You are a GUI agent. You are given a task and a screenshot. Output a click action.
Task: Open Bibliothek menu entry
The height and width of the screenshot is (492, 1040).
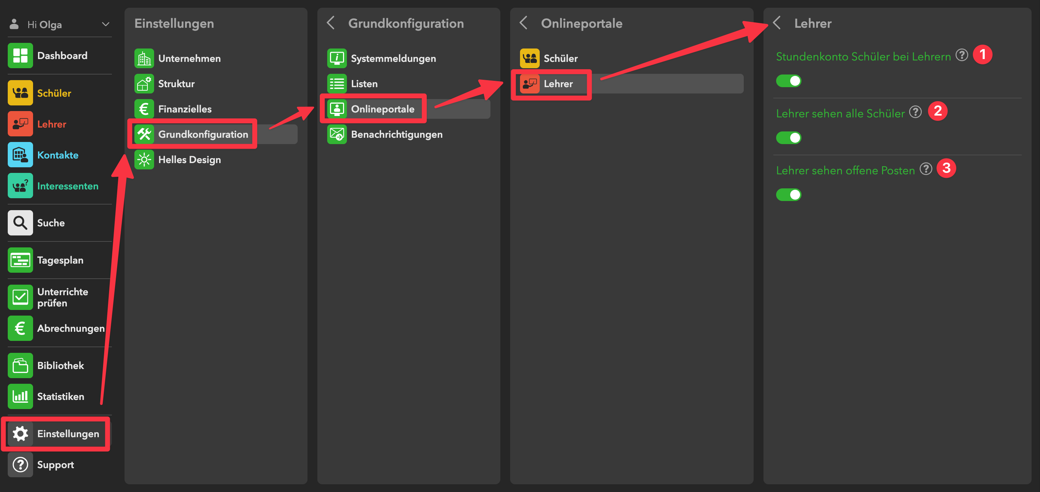[59, 365]
